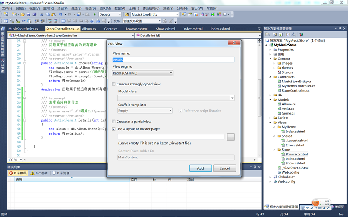
Task: Comment out selected lines icon
Action: (x=50, y=21)
